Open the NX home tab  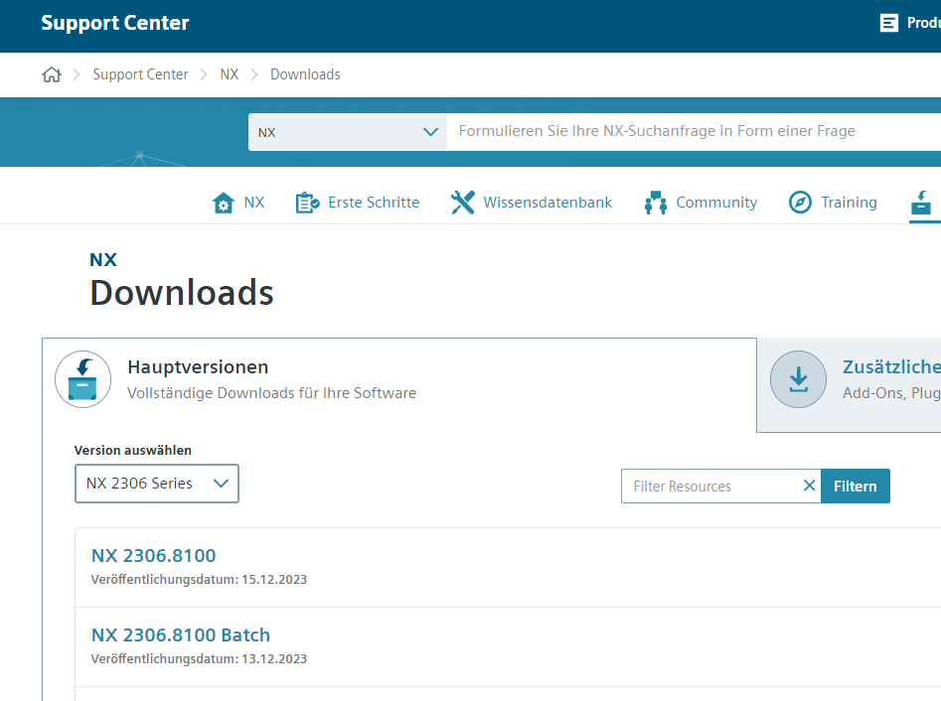point(238,203)
